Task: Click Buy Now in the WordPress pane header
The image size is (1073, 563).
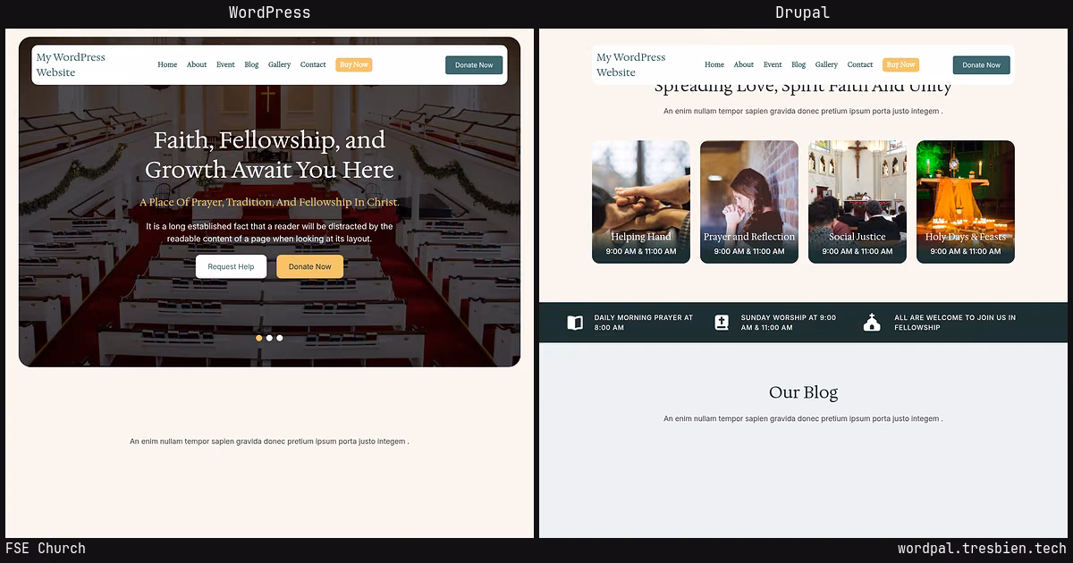Action: [x=354, y=64]
